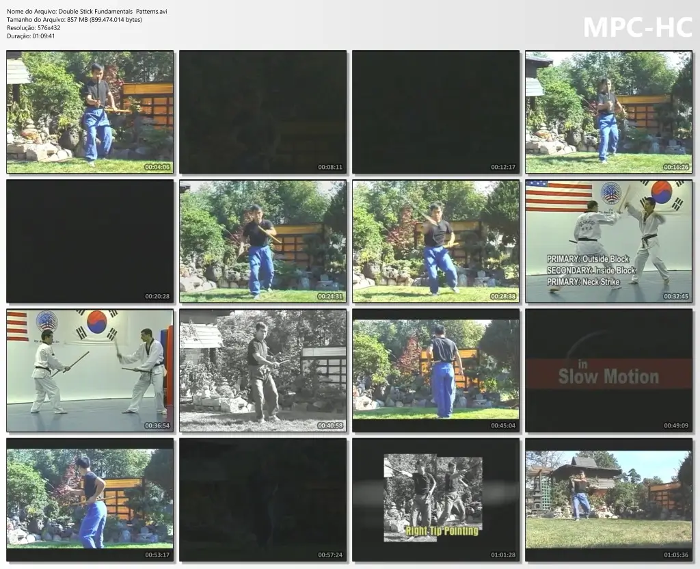Click the dark thumbnail marked 00:12:17

[x=436, y=112]
